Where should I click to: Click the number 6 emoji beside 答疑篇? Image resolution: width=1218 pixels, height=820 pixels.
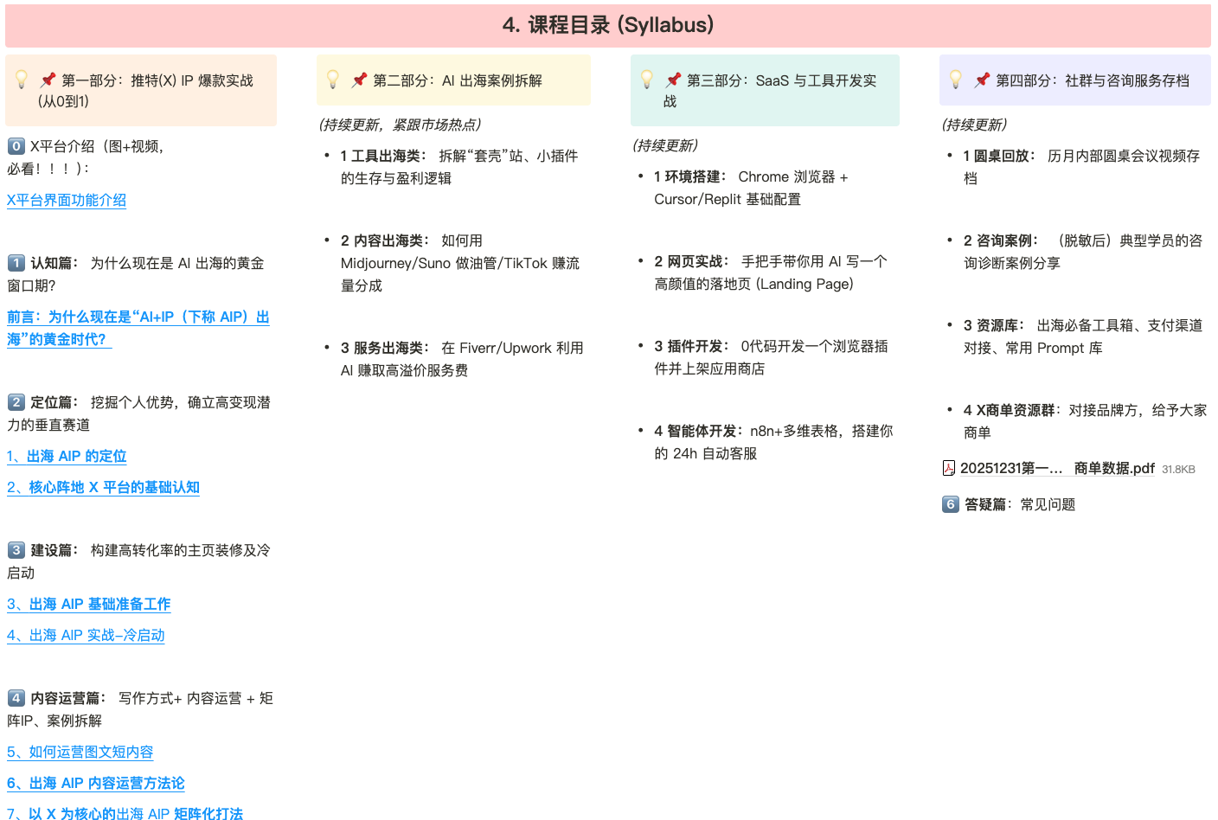click(x=951, y=504)
